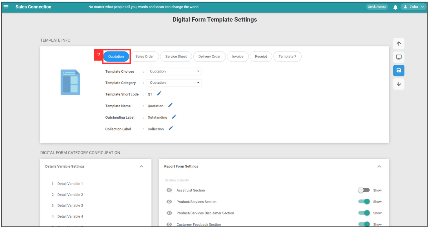Image resolution: width=429 pixels, height=228 pixels.
Task: Select the Invoice template tab
Action: point(238,57)
